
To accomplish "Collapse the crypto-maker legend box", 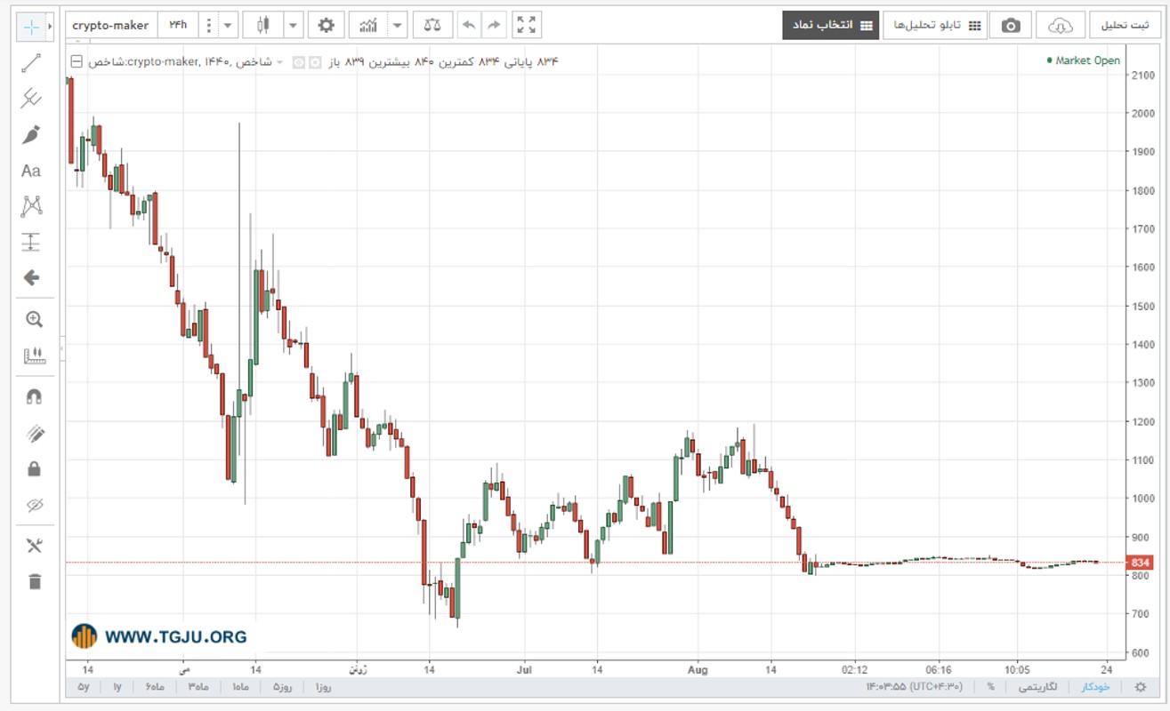I will [x=76, y=62].
